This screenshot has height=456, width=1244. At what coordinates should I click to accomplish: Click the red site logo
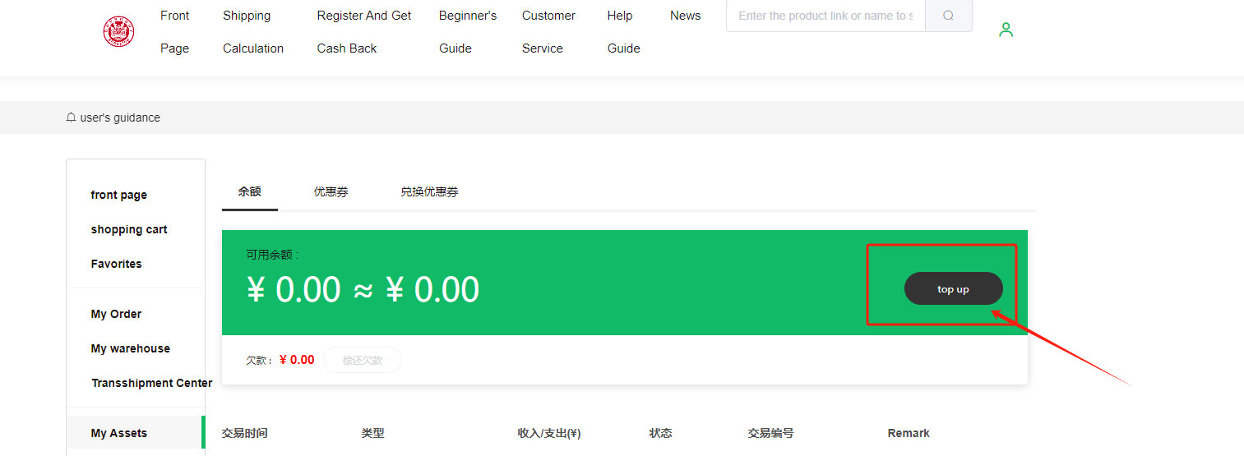pos(118,32)
